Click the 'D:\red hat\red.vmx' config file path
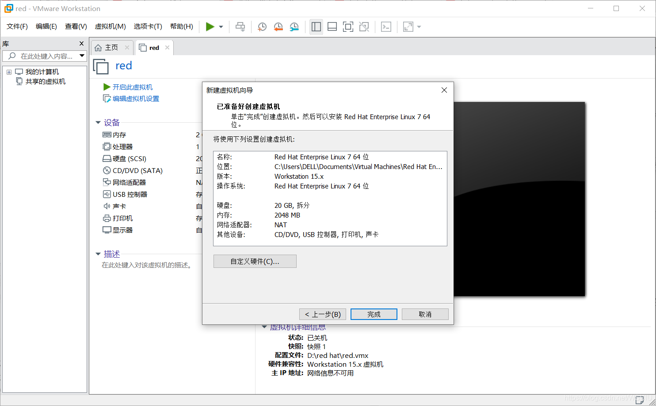The image size is (656, 406). tap(338, 355)
